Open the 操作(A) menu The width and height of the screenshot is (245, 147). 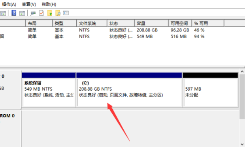[9, 4]
